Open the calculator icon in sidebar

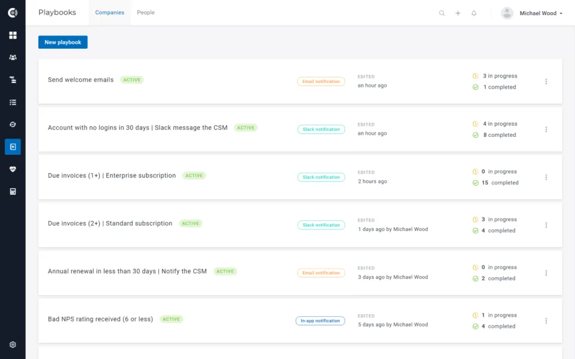[x=13, y=192]
